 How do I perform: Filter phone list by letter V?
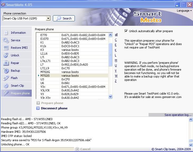pyautogui.click(x=116, y=71)
